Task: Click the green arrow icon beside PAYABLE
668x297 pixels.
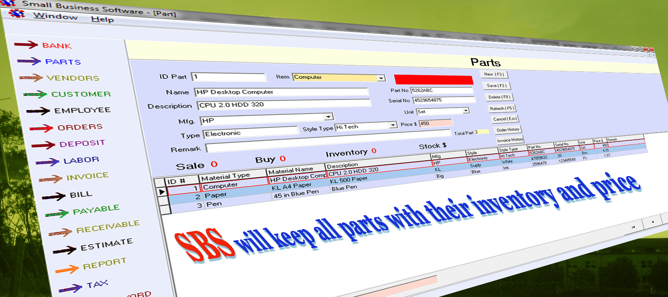Action: (x=56, y=214)
